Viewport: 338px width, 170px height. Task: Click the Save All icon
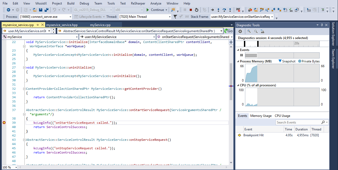pyautogui.click(x=47, y=9)
